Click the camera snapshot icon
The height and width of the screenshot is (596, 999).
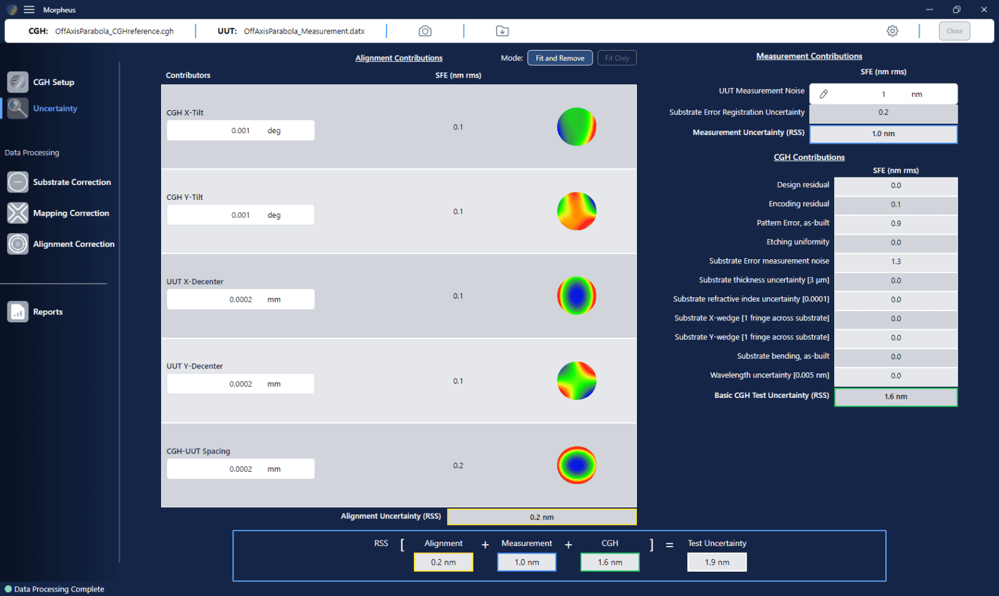coord(425,31)
